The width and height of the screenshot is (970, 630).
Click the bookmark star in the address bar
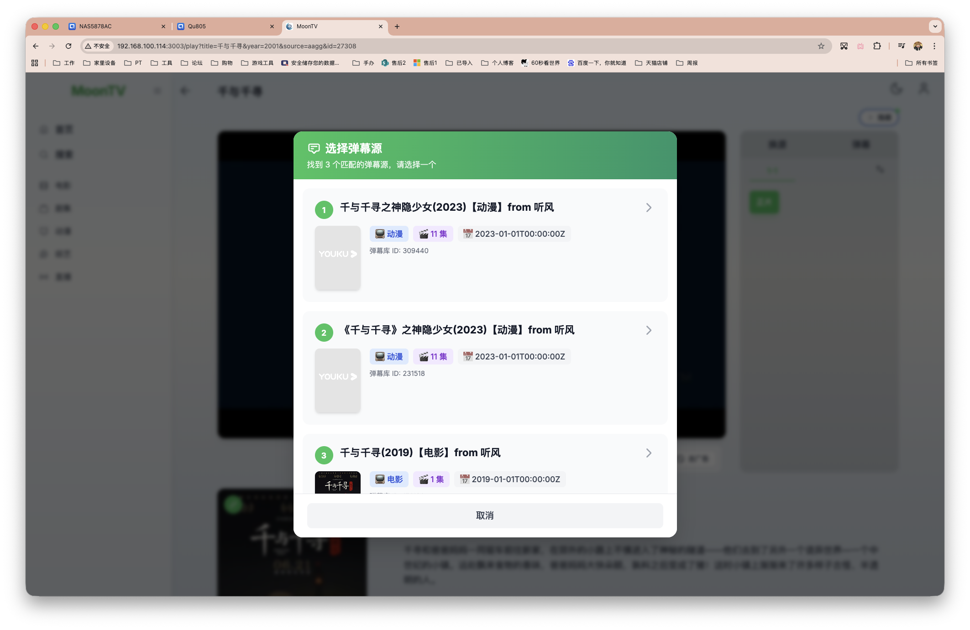click(820, 46)
